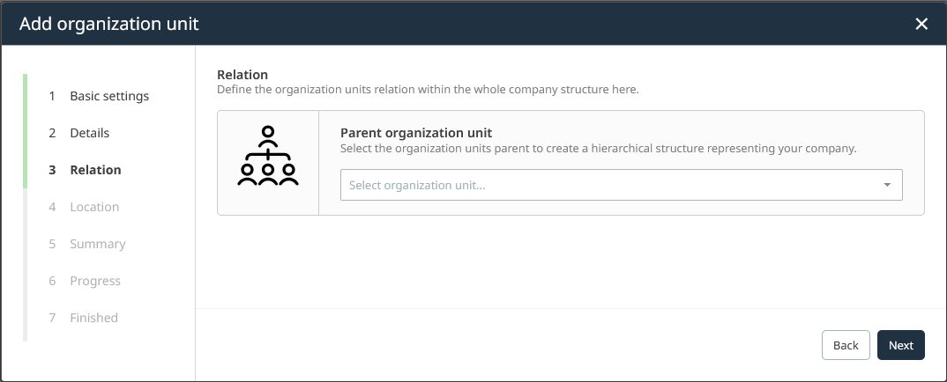The image size is (947, 382).
Task: Go to step 1 Basic settings
Action: tap(109, 96)
